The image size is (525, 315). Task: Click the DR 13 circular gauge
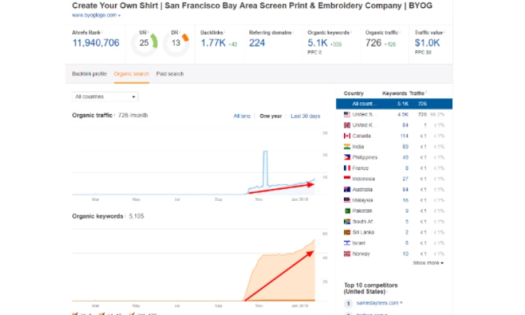(x=176, y=43)
